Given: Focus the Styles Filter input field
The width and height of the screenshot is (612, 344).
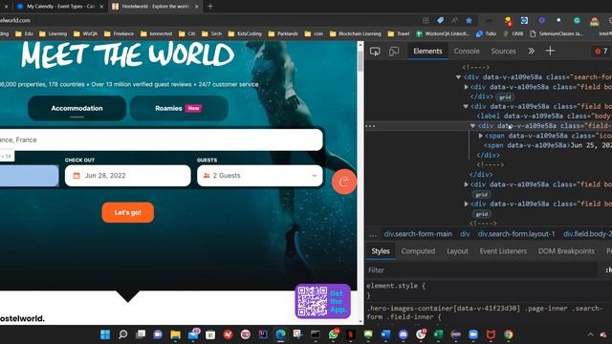Looking at the screenshot, I should [x=482, y=270].
